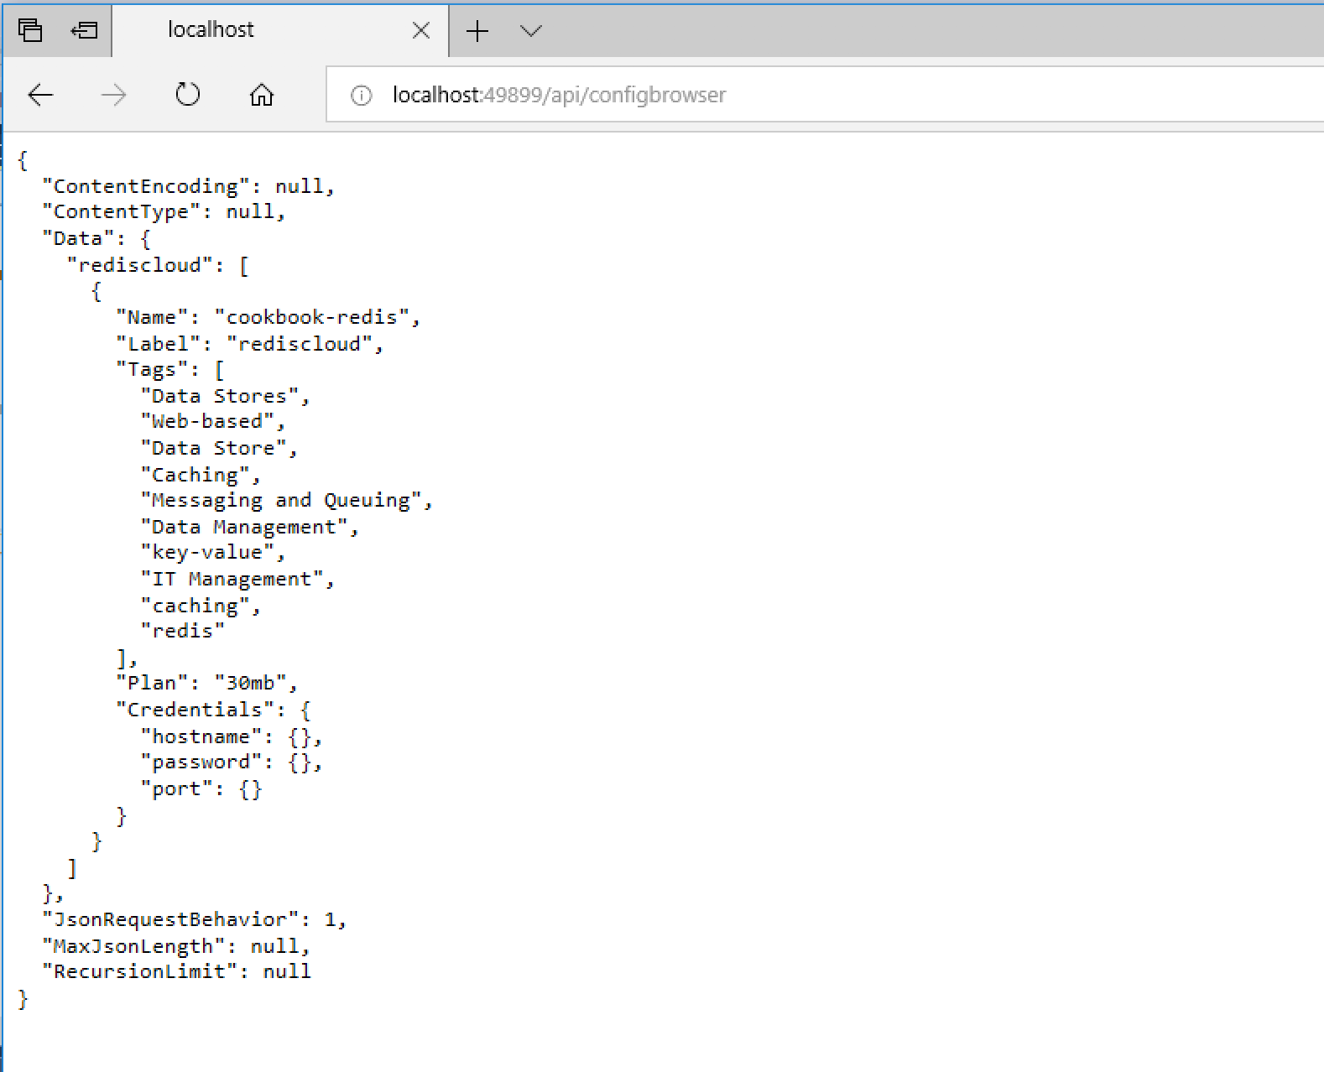Close the localhost tab
Image resolution: width=1324 pixels, height=1072 pixels.
click(421, 31)
